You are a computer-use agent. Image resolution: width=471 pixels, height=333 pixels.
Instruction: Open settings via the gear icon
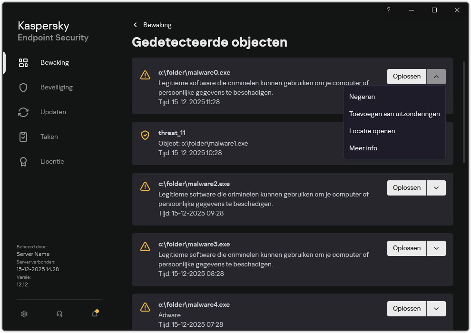[x=24, y=314]
